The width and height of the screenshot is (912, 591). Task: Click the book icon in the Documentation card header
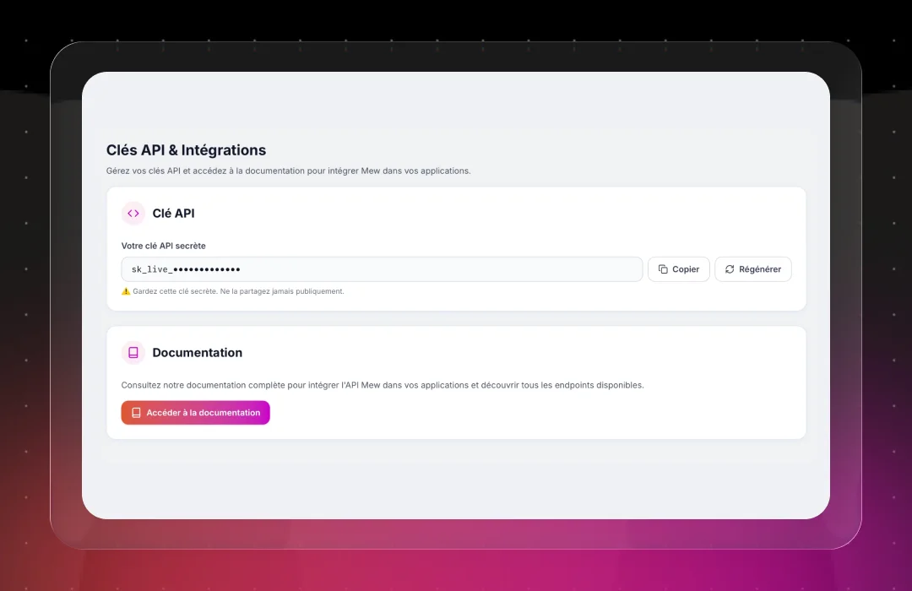[x=133, y=352]
